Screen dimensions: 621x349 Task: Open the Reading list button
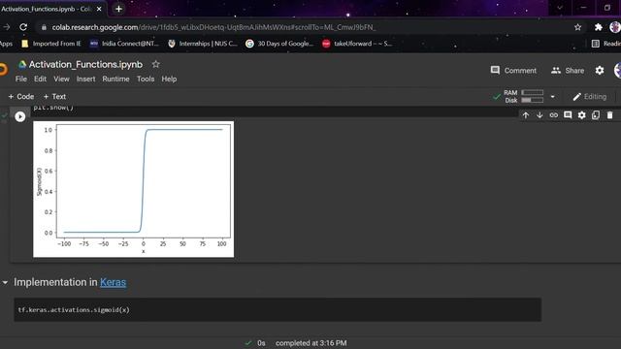pyautogui.click(x=605, y=44)
